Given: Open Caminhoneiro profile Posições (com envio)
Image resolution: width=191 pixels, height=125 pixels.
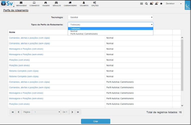Looking at the screenshot, I should [x=19, y=104].
